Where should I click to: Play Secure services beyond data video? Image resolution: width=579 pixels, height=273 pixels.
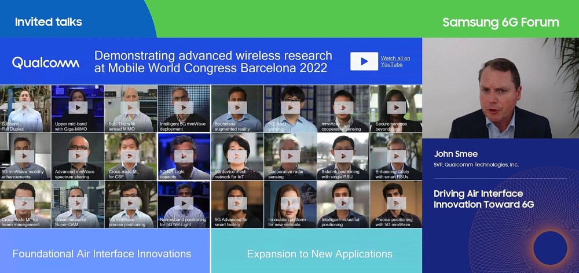click(x=397, y=107)
